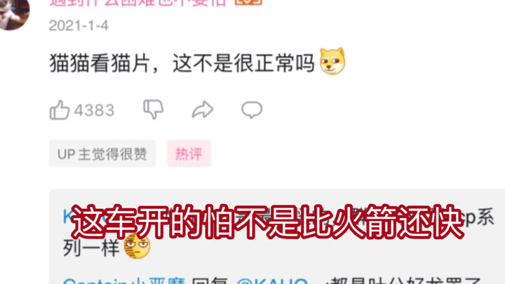Select the pink 热评 tag
Image resolution: width=505 pixels, height=284 pixels.
tap(189, 154)
